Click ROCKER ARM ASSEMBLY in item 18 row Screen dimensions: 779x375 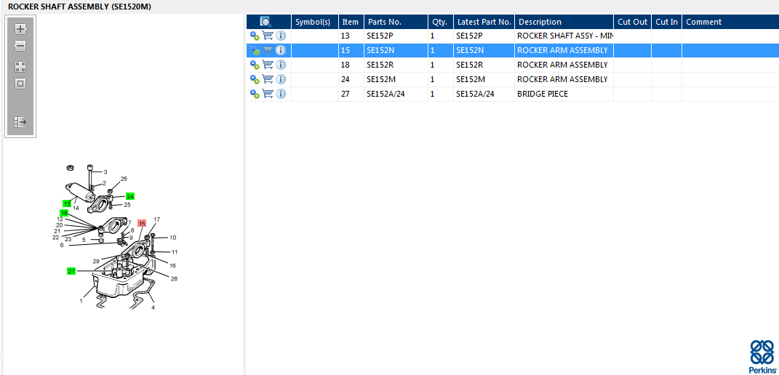(562, 65)
